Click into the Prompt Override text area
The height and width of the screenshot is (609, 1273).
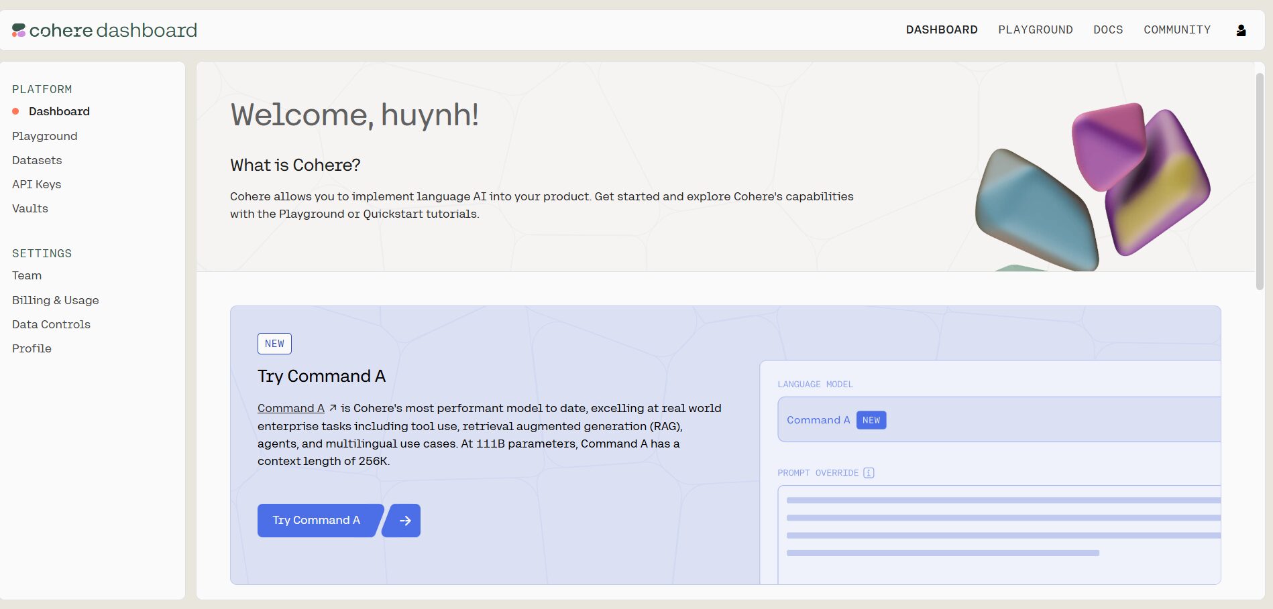coord(999,534)
